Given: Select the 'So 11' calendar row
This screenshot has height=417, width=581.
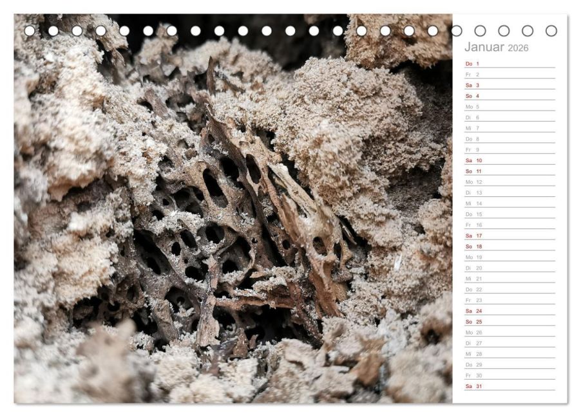Looking at the screenshot, I should pyautogui.click(x=510, y=171).
